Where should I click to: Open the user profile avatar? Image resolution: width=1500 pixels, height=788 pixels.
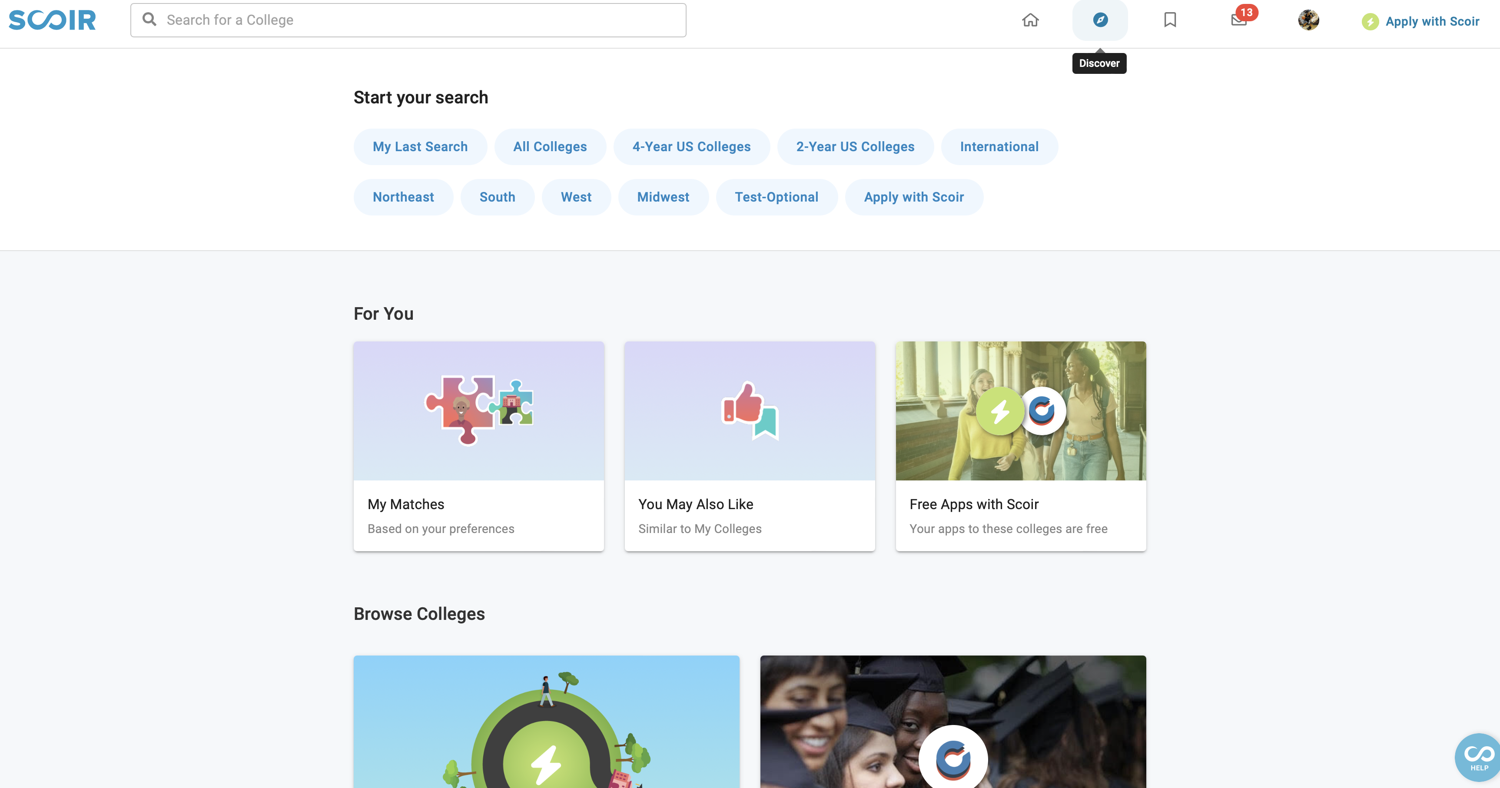[1308, 20]
